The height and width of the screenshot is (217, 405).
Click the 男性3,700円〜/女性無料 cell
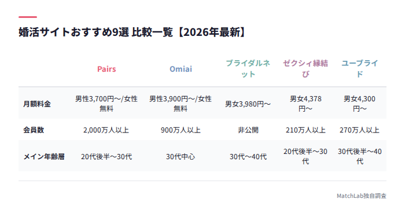106,104
